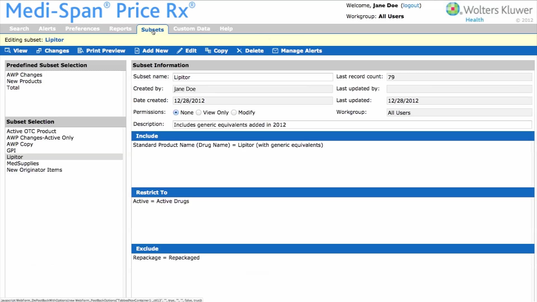Select MedSupplies in Subset Selection list
The width and height of the screenshot is (537, 302).
(23, 163)
